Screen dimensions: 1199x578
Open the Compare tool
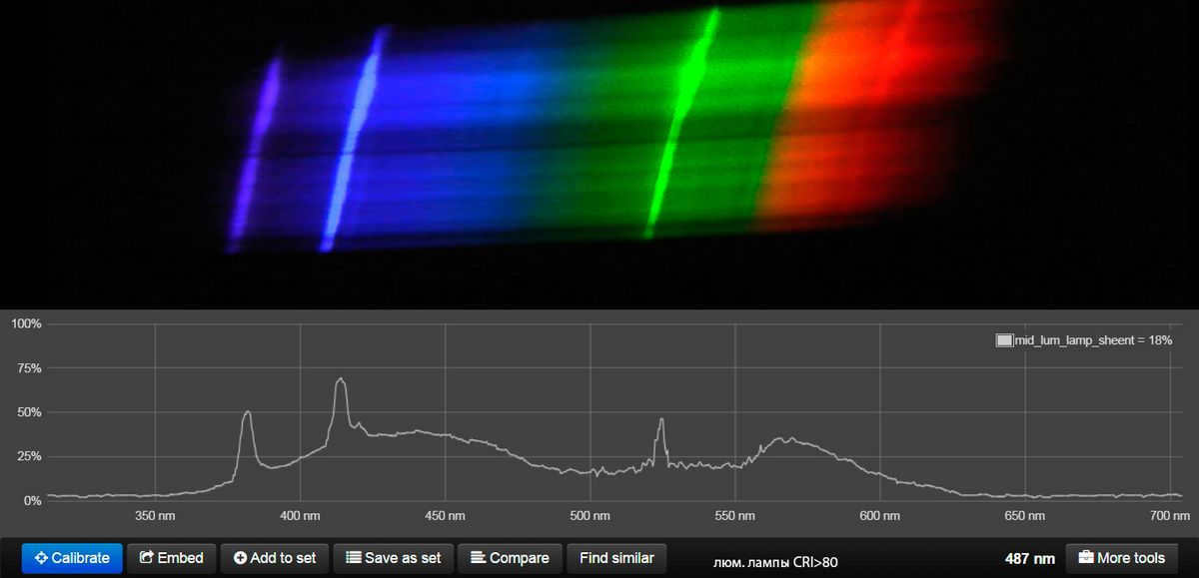510,558
